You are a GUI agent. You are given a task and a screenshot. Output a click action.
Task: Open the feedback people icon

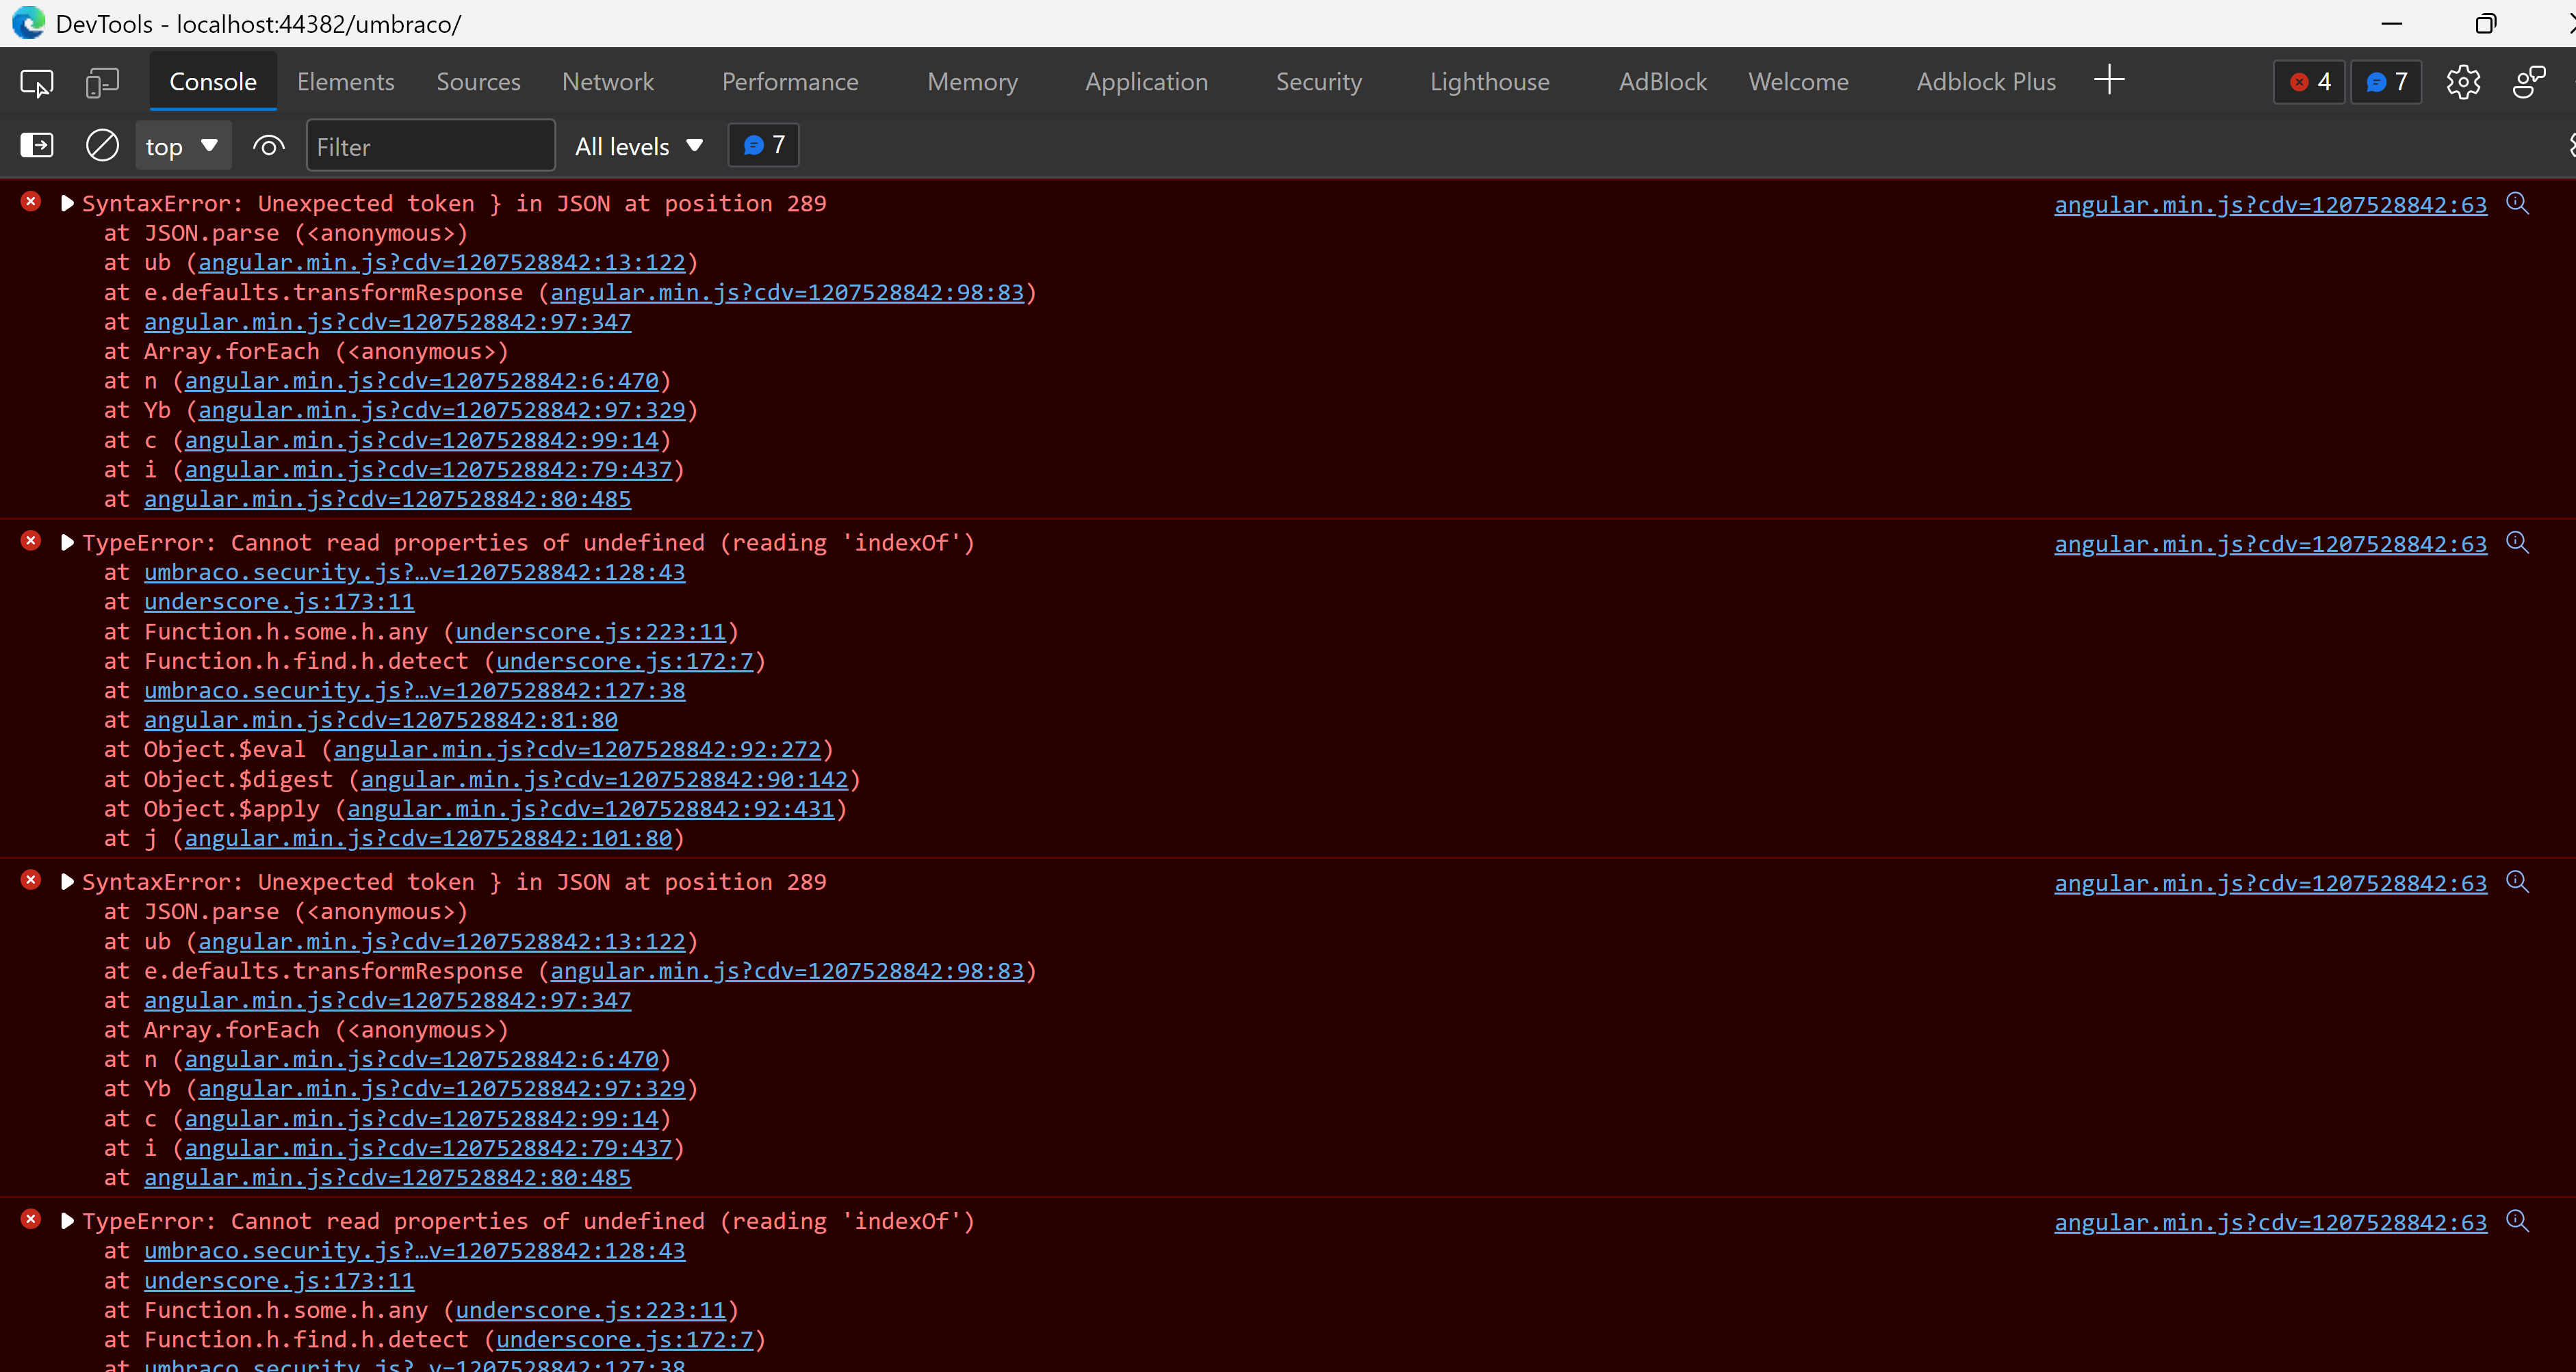click(2529, 82)
